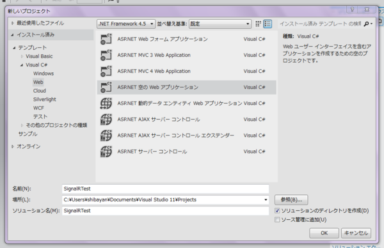Expand the オンライン section
This screenshot has height=248, width=384.
(x=13, y=146)
